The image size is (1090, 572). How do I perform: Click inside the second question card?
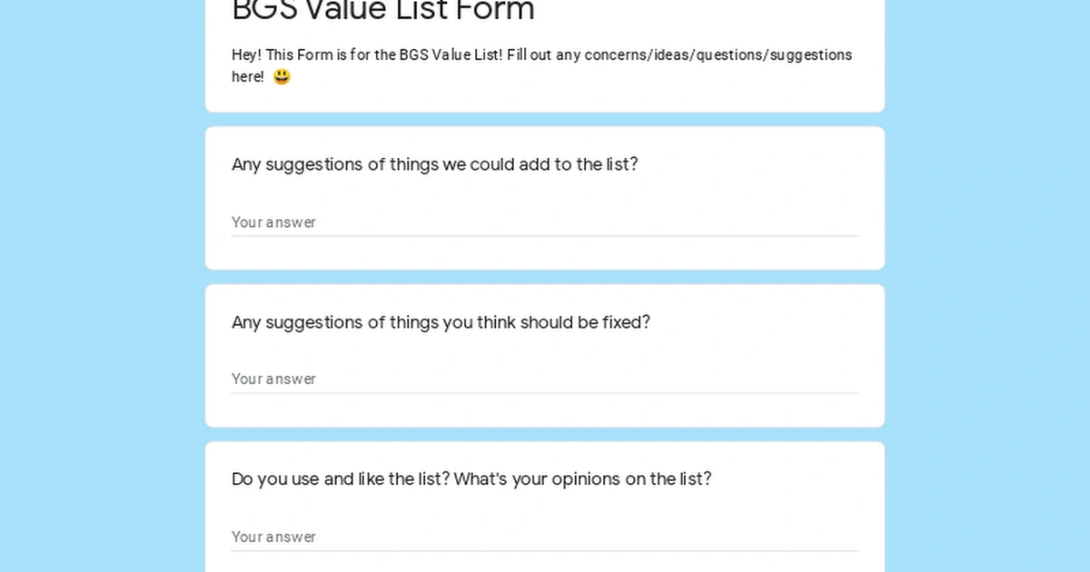(545, 354)
